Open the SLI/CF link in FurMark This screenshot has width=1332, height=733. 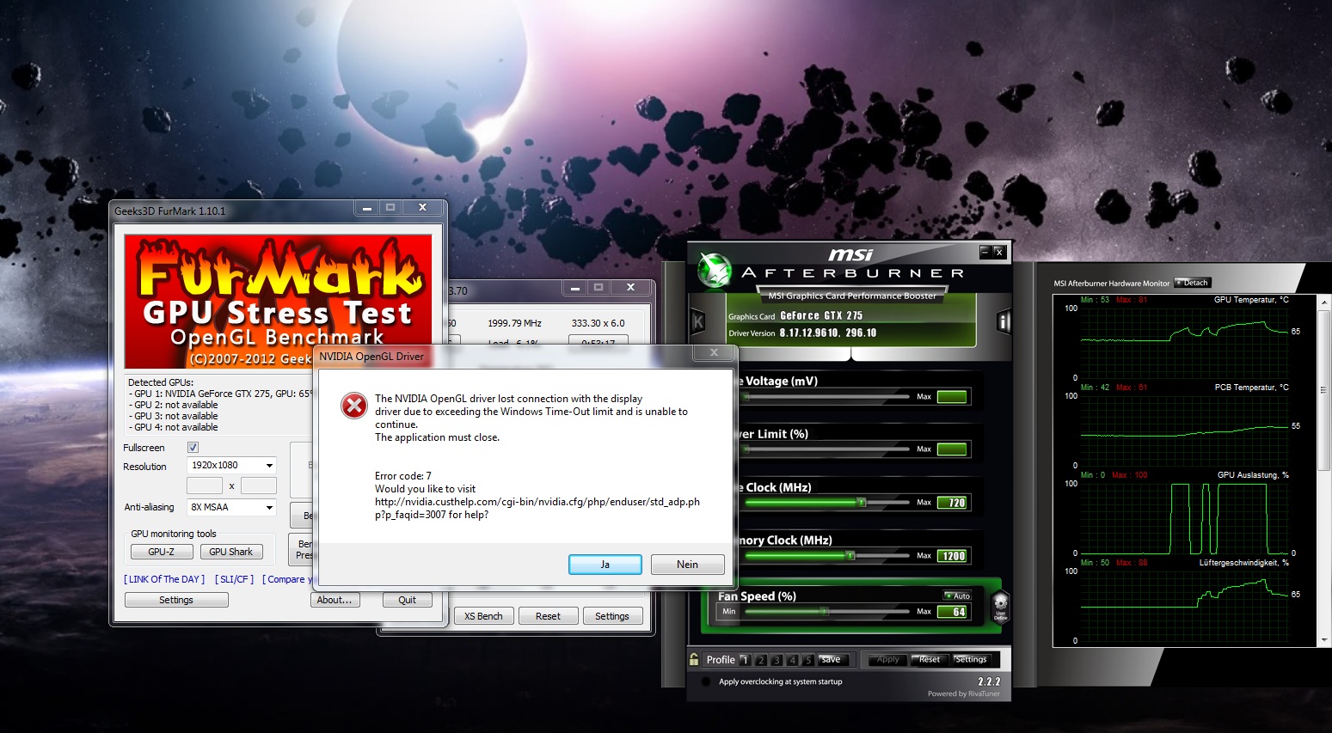coord(234,579)
